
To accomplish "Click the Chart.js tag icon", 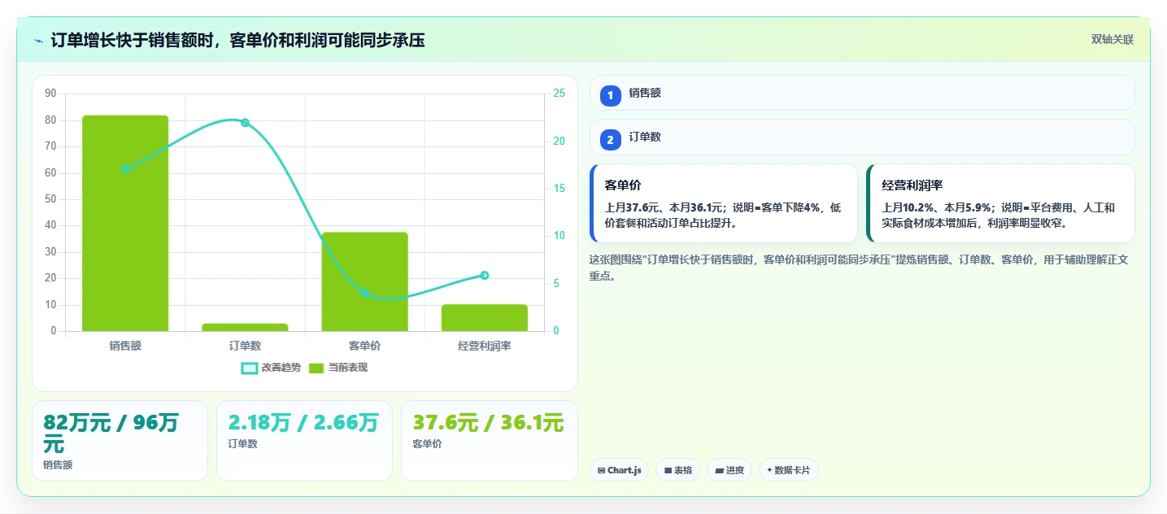I will click(601, 470).
